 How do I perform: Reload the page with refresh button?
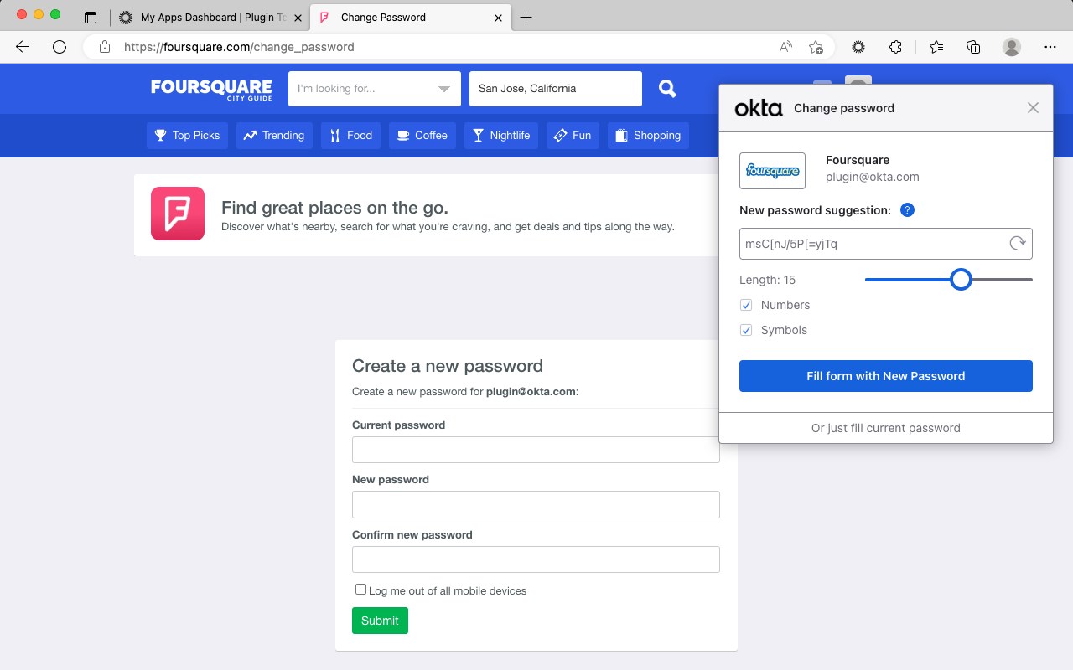pos(60,47)
